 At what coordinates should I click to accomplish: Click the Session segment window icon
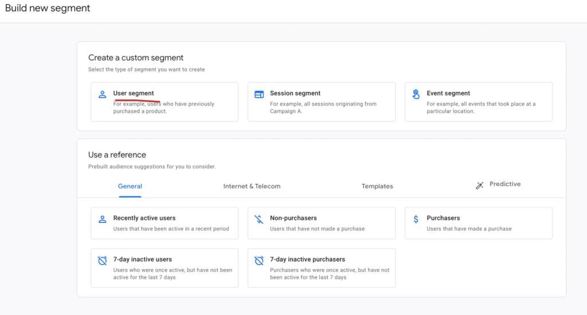pyautogui.click(x=259, y=94)
